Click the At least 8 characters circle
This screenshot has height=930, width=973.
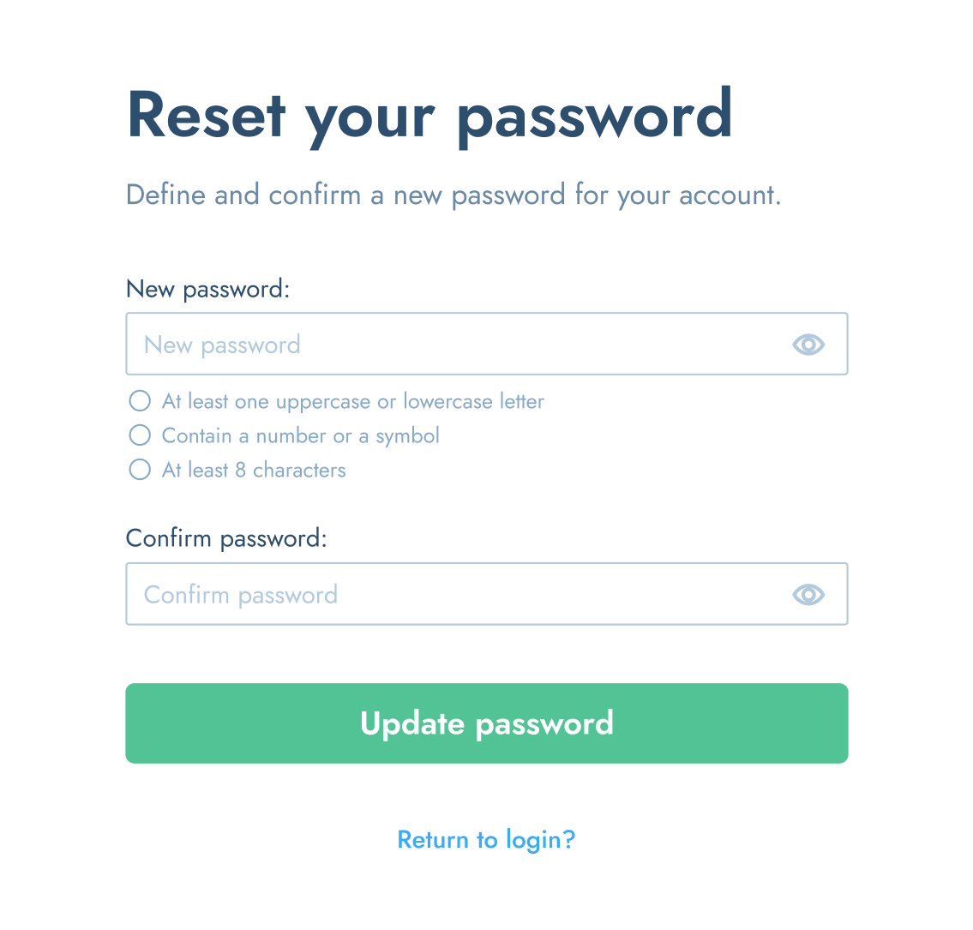click(x=140, y=469)
